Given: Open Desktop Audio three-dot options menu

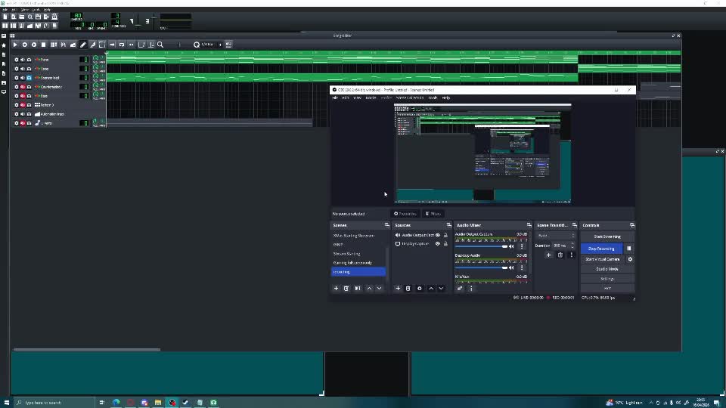Looking at the screenshot, I should (x=521, y=267).
